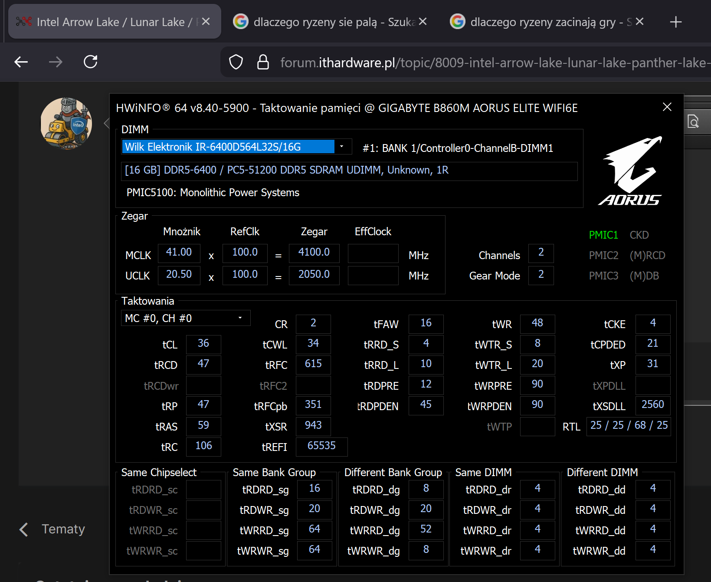Click the browser back arrow button
The height and width of the screenshot is (582, 711).
21,62
